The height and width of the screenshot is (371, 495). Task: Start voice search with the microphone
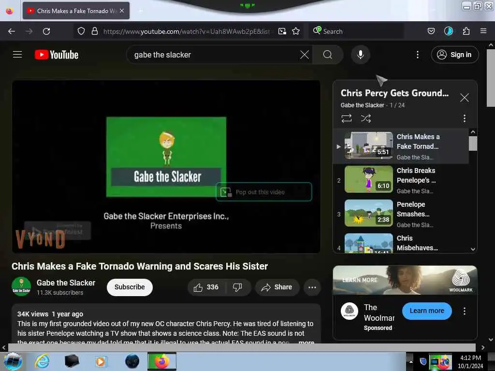tap(360, 55)
